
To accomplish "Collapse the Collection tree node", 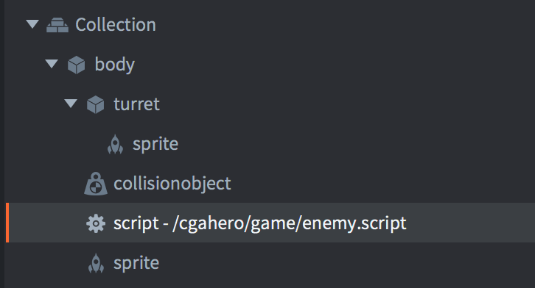I will point(32,24).
